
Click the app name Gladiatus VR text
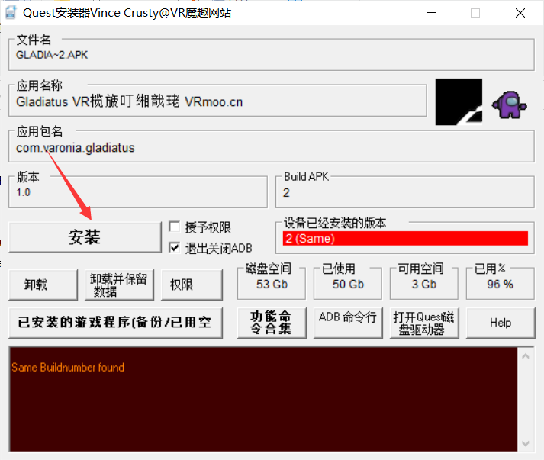click(130, 101)
